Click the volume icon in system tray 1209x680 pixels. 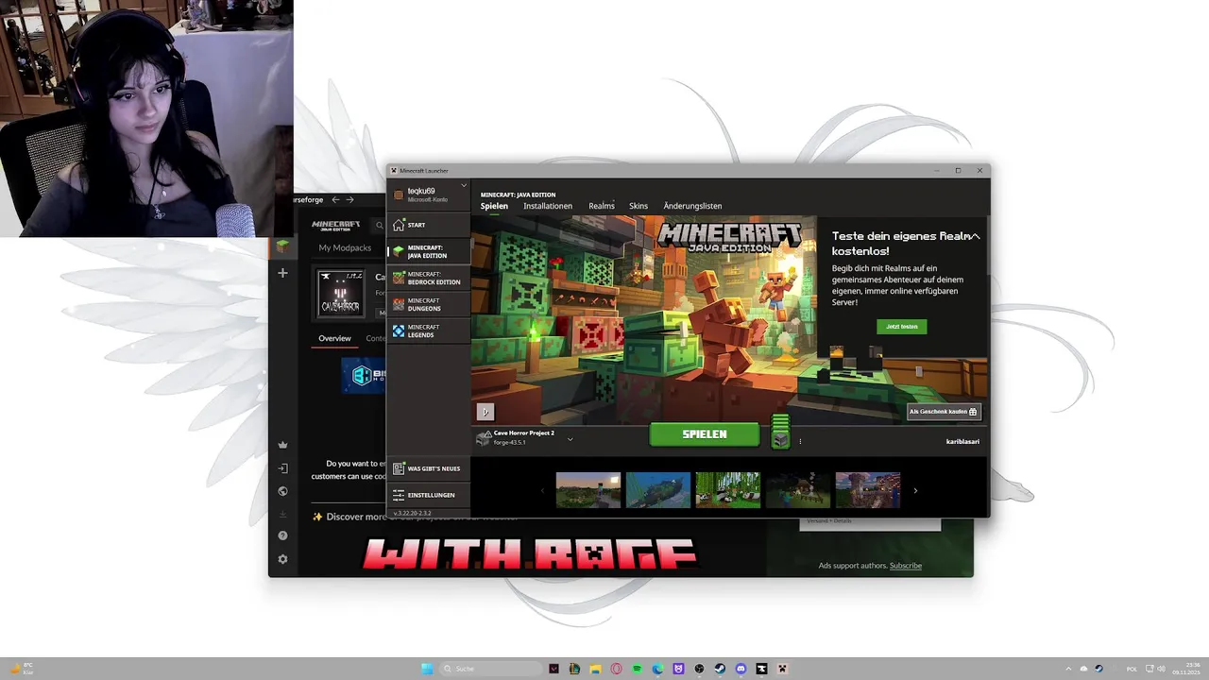(1161, 669)
